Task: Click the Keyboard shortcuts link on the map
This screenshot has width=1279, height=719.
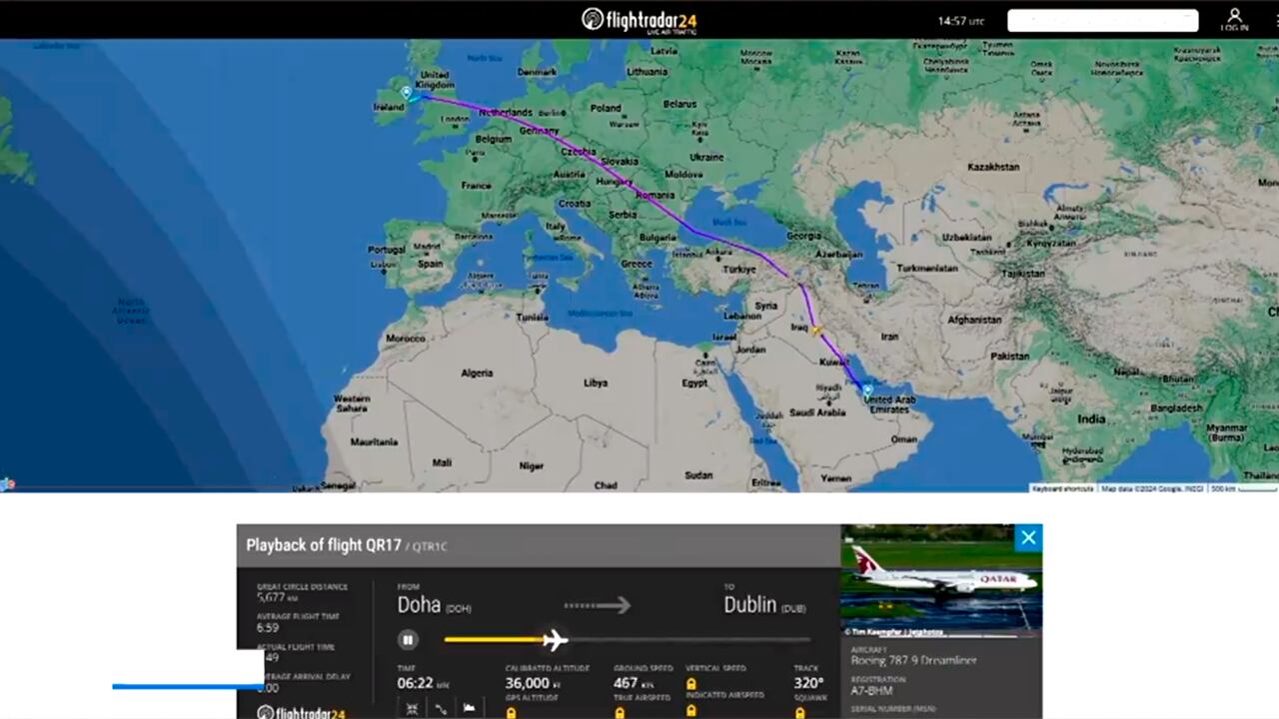Action: (1063, 488)
